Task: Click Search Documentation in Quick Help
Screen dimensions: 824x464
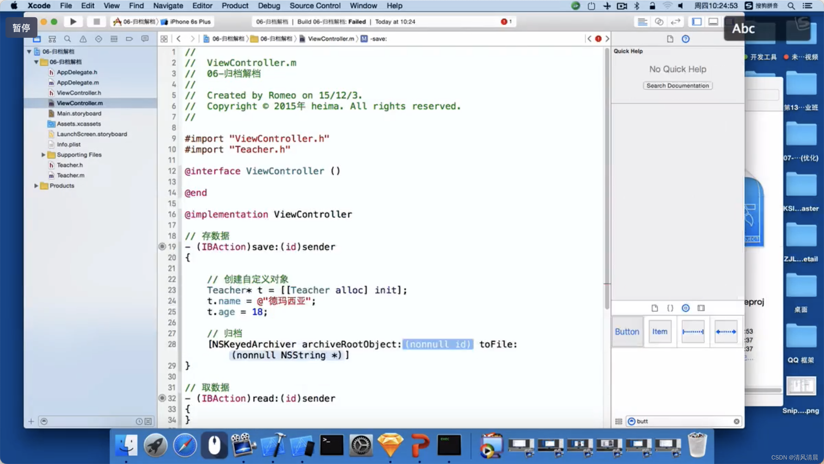Action: point(677,85)
